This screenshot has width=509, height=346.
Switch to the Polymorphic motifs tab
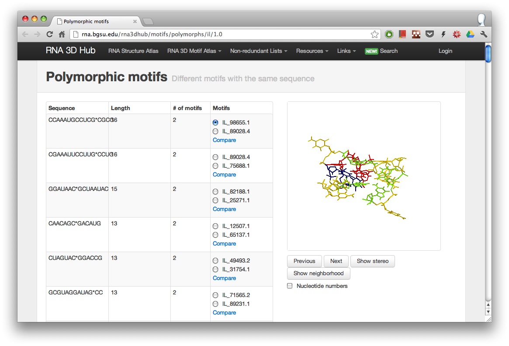point(96,21)
